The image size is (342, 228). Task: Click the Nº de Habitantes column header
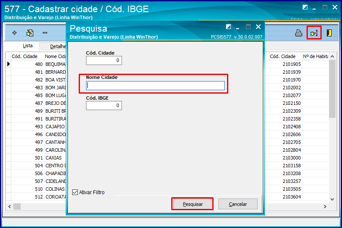coord(315,56)
